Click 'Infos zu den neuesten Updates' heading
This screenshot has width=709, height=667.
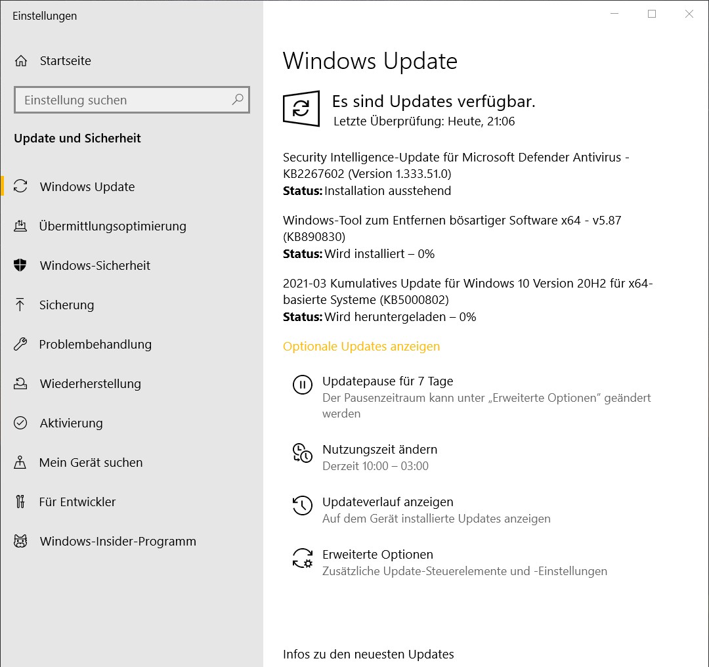368,654
